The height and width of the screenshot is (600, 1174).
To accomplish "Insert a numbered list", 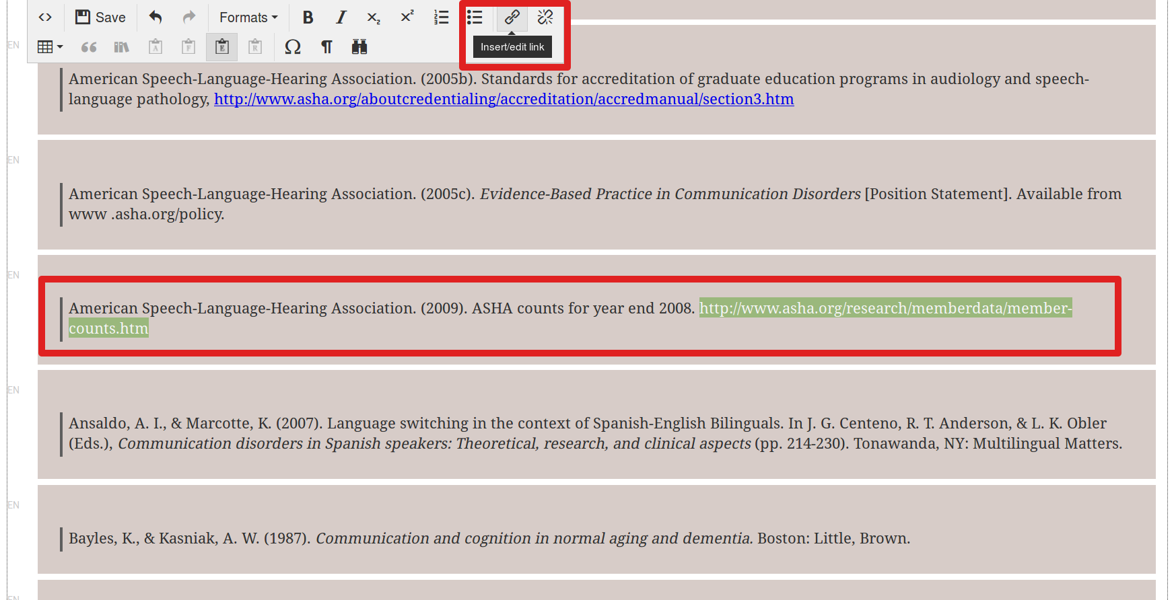I will pos(441,17).
